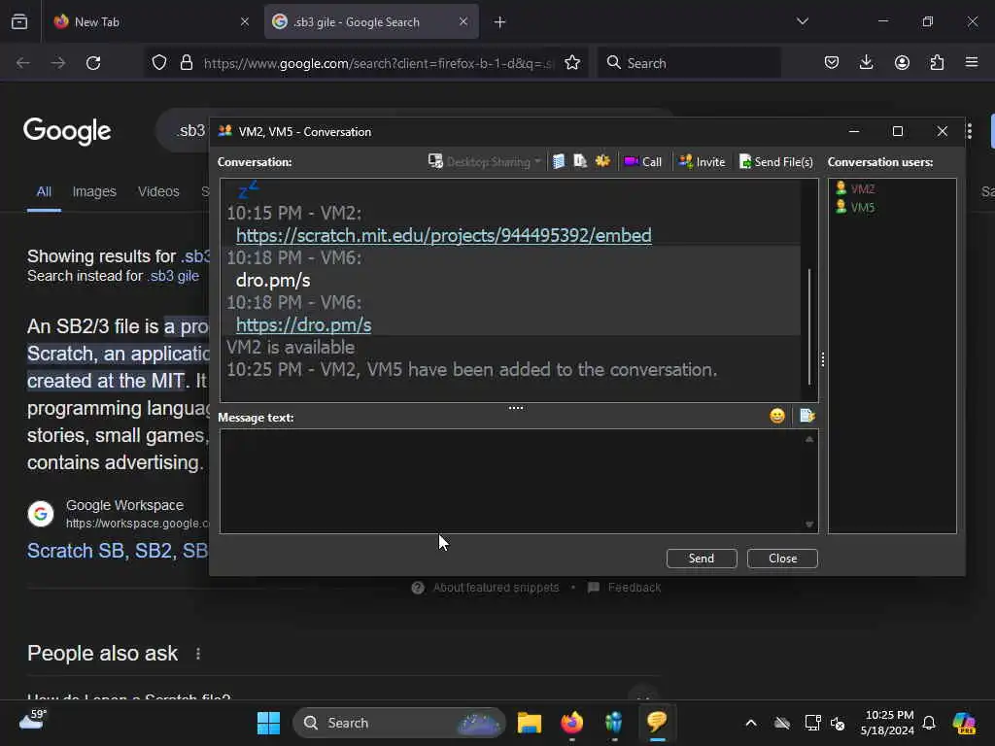Open the Save to Pocket icon
This screenshot has height=746, width=995.
click(832, 63)
